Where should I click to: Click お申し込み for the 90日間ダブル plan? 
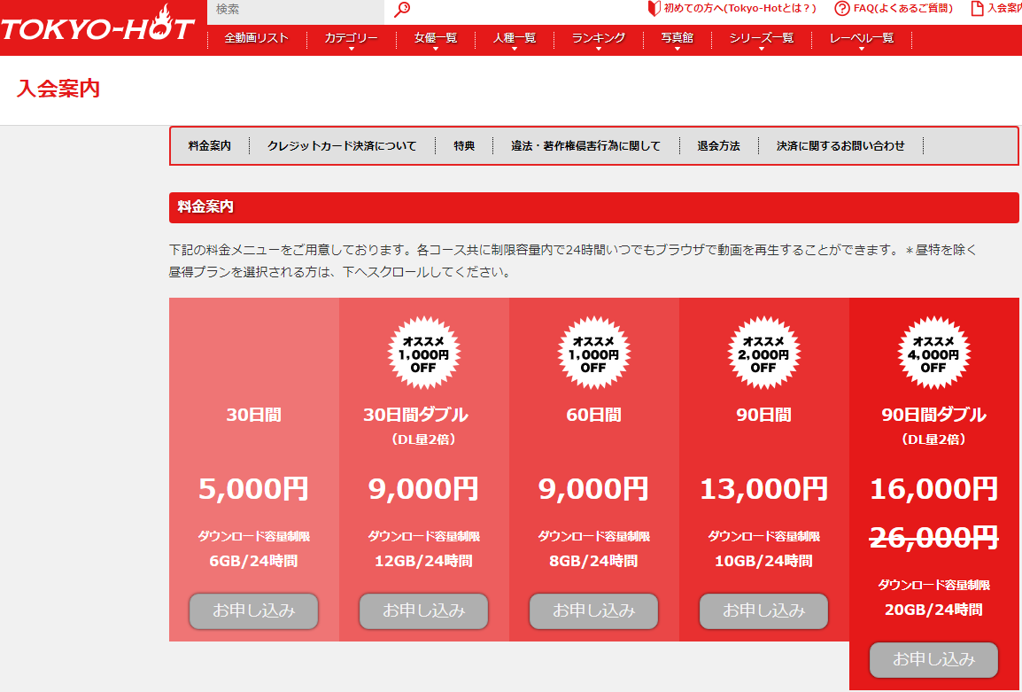tap(933, 659)
